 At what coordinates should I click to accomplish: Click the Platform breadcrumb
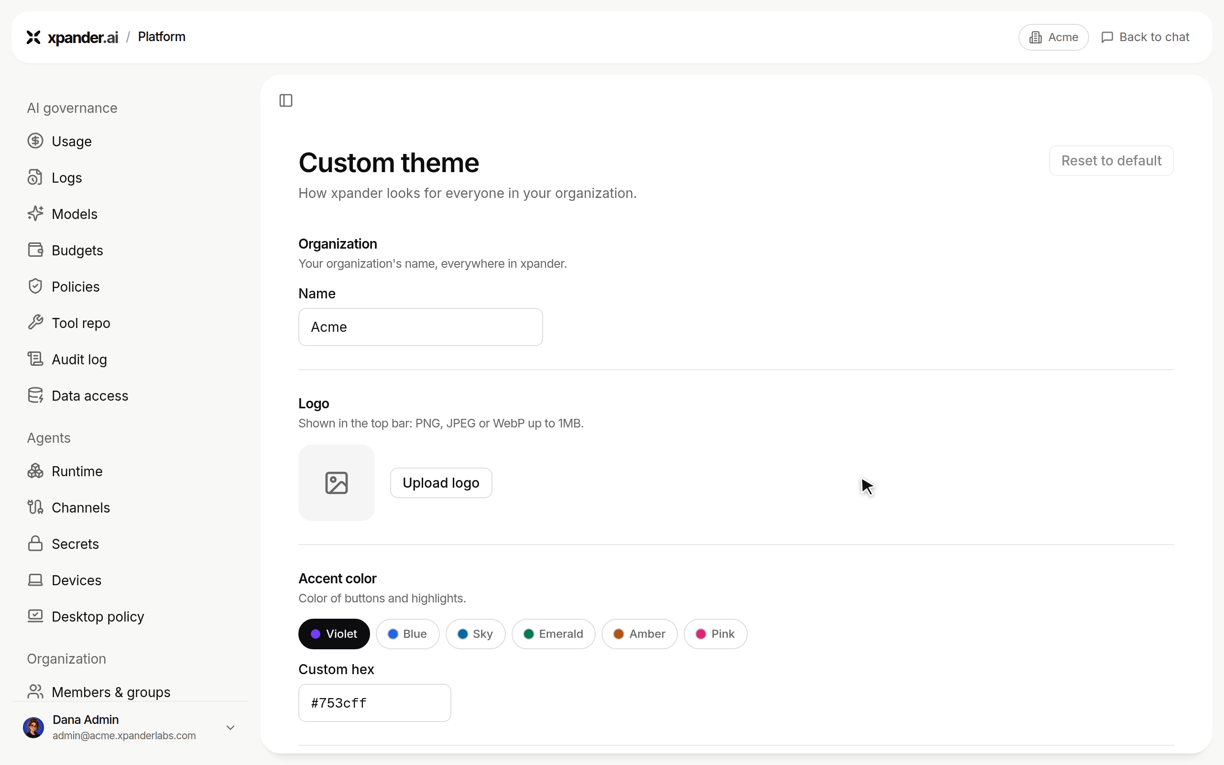coord(161,37)
